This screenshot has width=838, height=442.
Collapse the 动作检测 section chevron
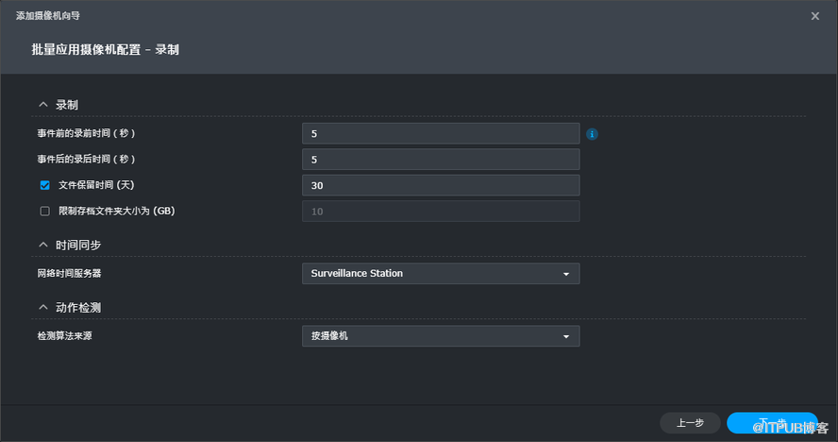(x=42, y=307)
